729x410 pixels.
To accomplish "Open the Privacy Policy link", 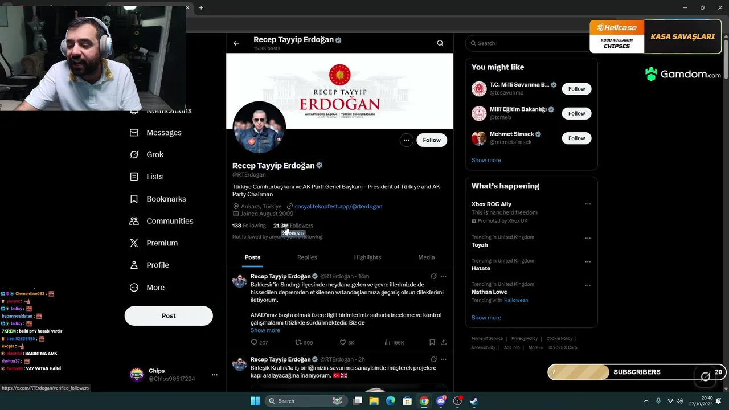I will tap(525, 338).
